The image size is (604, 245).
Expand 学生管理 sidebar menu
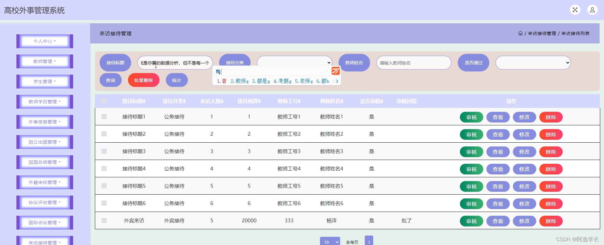[x=45, y=82]
